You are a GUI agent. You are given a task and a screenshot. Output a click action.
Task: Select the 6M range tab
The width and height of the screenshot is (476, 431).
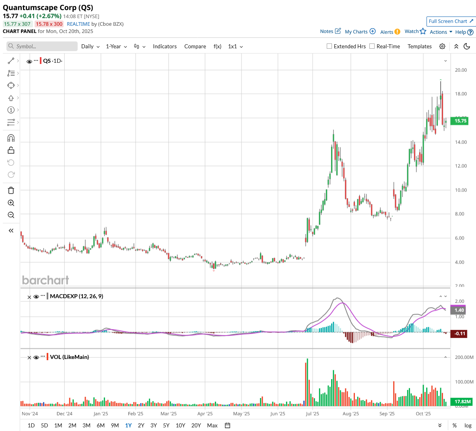pos(101,425)
